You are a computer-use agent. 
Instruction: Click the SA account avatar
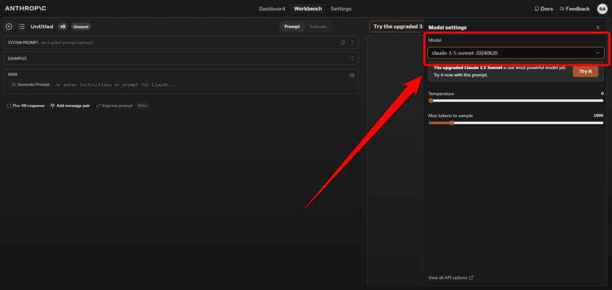click(x=601, y=9)
